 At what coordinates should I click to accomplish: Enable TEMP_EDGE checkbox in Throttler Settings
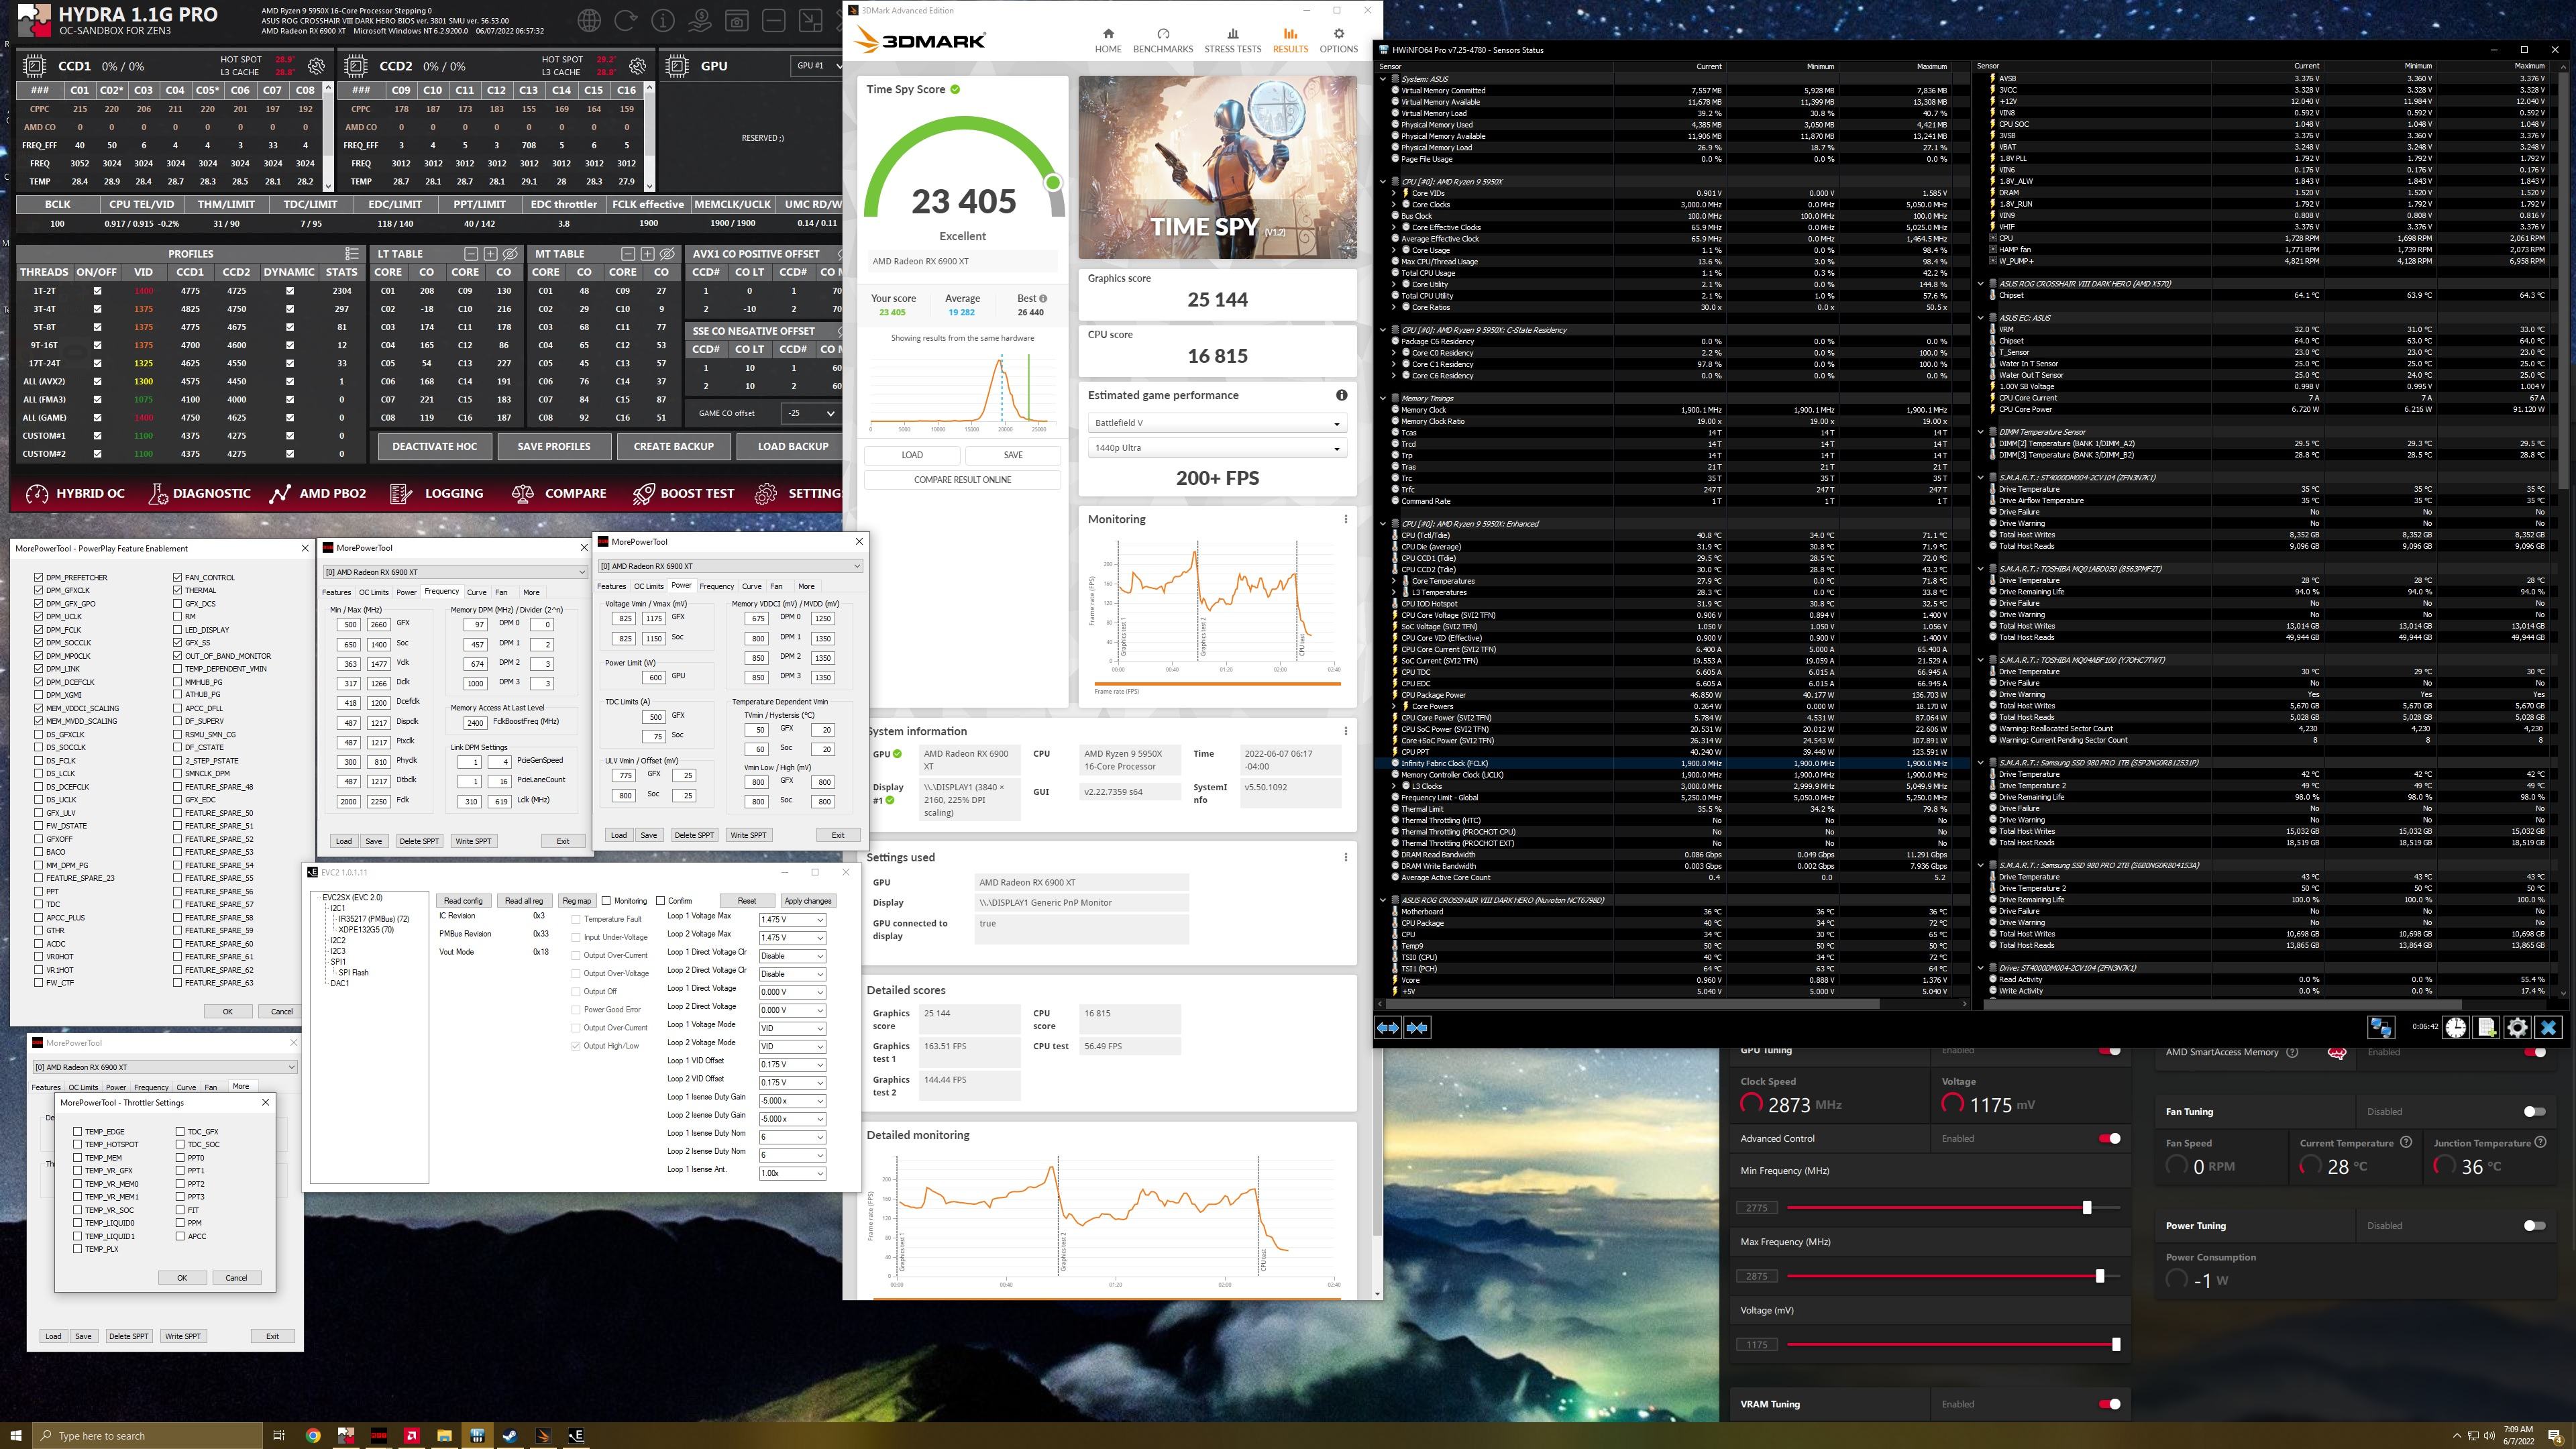(x=78, y=1131)
